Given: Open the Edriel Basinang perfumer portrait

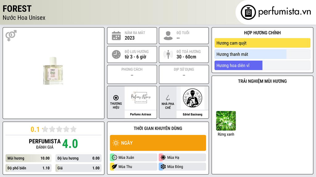Looking at the screenshot, I should 193,98.
